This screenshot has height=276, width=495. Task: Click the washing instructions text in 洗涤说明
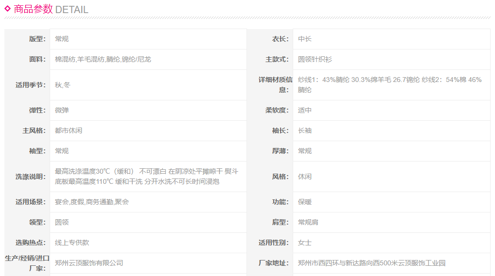(146, 177)
